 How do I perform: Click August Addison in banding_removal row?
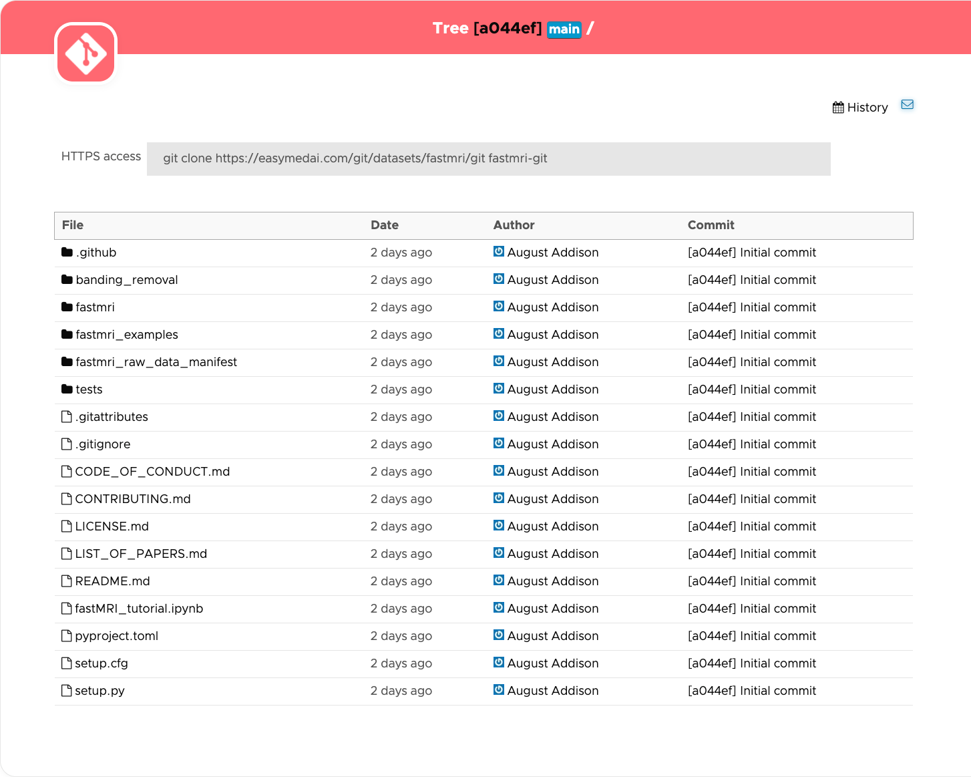point(553,280)
